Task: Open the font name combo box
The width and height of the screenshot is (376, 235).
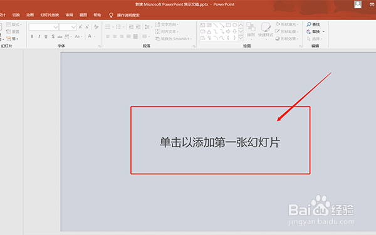Action: pos(44,27)
